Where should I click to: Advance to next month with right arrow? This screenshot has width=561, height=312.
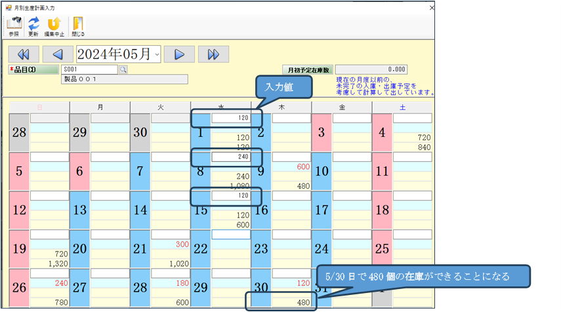point(179,54)
